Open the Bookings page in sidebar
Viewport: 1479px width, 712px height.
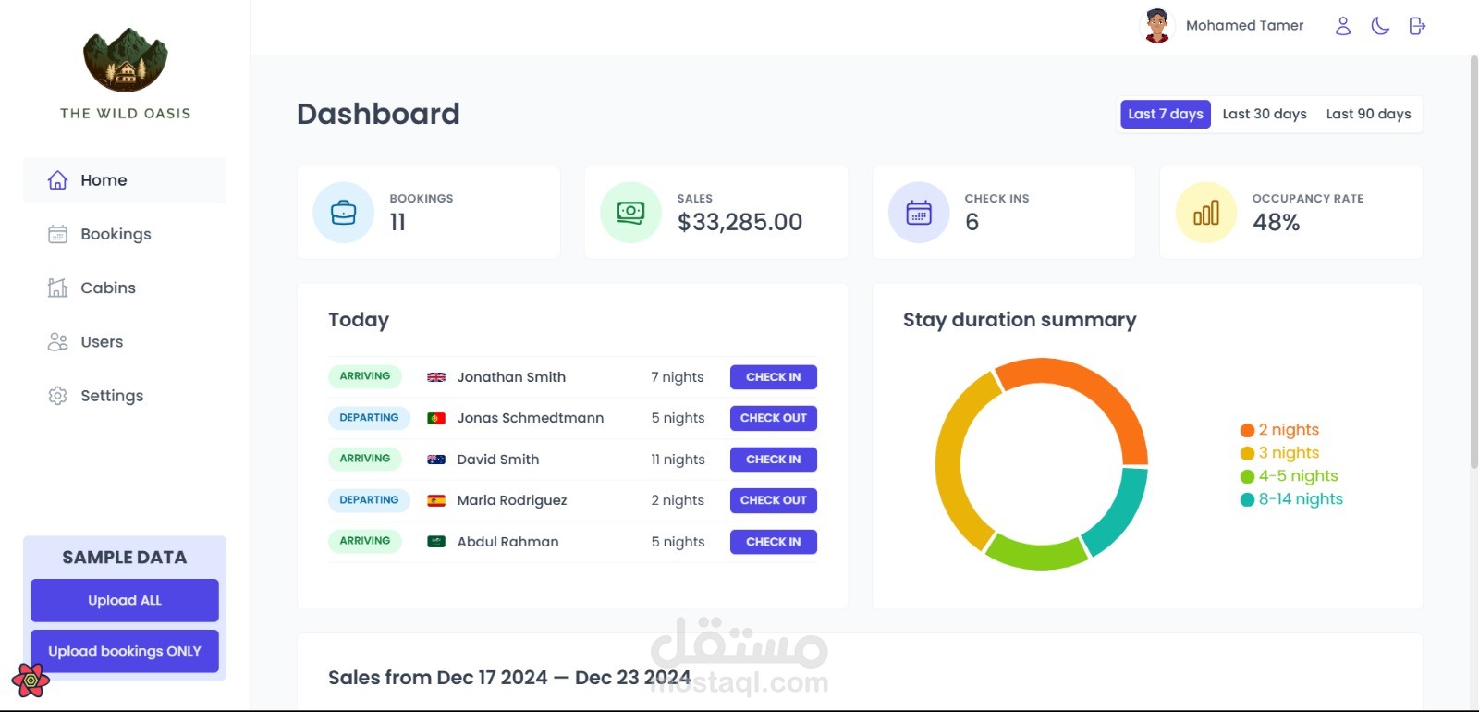[125, 234]
